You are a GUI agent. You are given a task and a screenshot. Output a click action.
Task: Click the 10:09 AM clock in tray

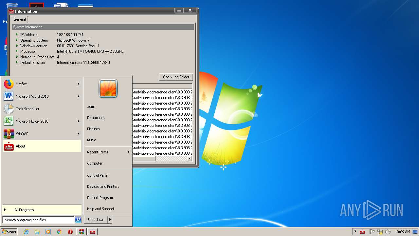click(402, 232)
